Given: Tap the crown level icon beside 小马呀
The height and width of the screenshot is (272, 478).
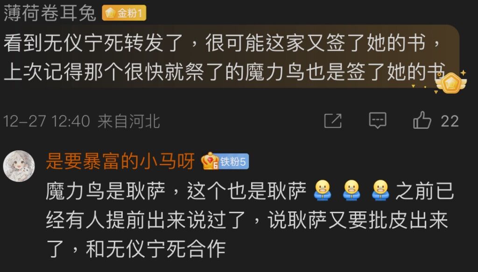Looking at the screenshot, I should [210, 161].
